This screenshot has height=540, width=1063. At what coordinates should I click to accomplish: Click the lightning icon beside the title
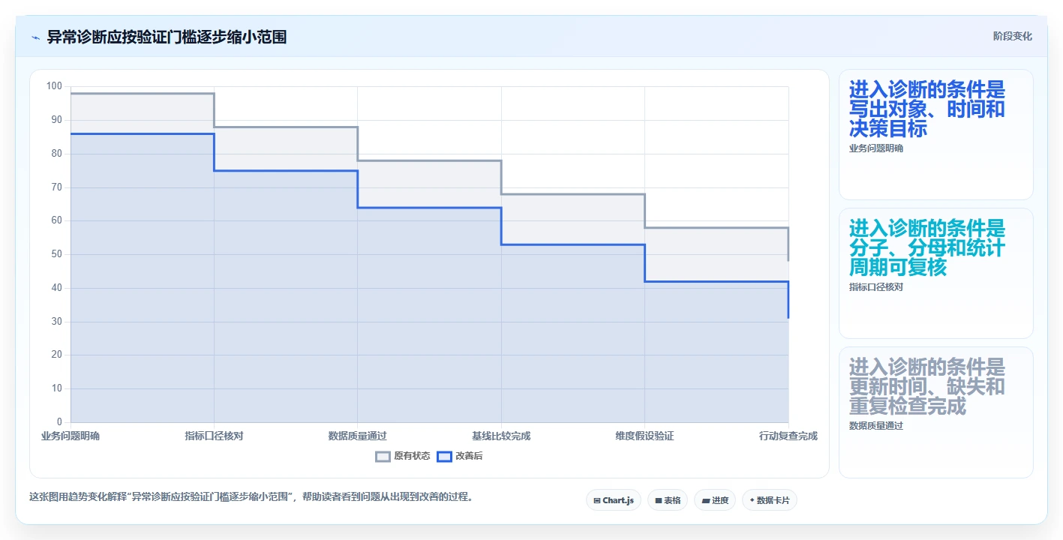(x=35, y=37)
